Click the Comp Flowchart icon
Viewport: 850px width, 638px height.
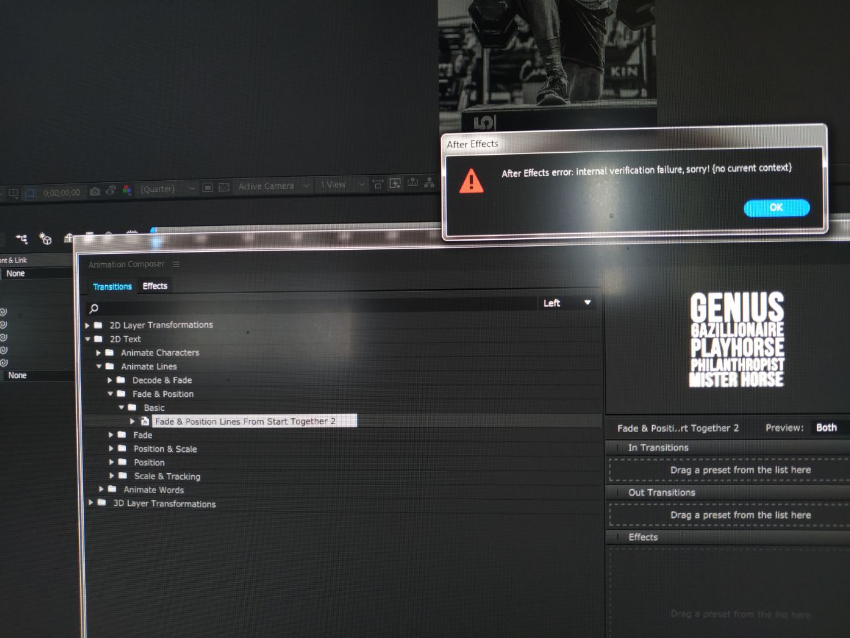click(x=429, y=182)
